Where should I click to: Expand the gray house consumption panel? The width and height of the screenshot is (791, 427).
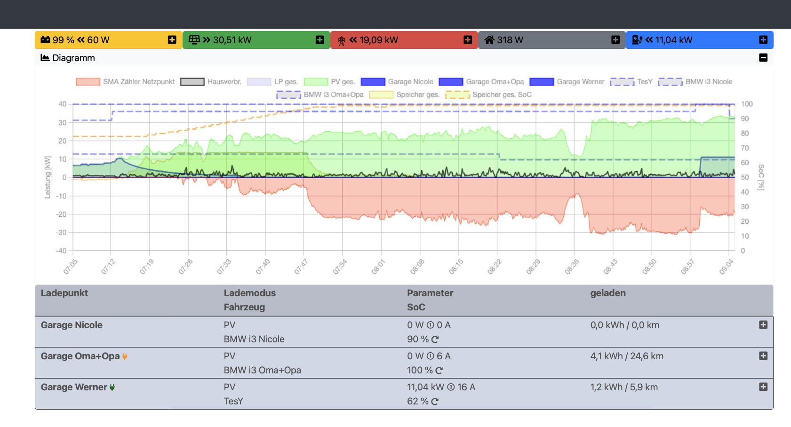click(615, 40)
